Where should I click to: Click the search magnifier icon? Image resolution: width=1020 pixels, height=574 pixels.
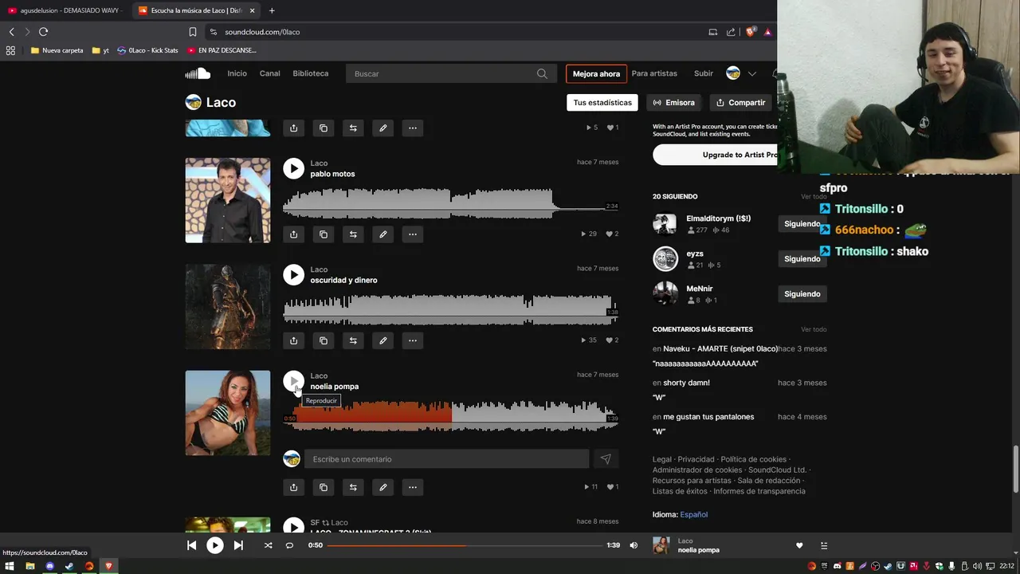(x=542, y=73)
